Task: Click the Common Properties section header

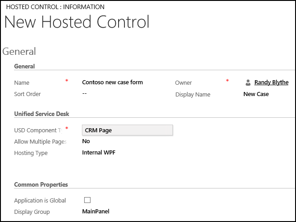Action: tap(41, 184)
